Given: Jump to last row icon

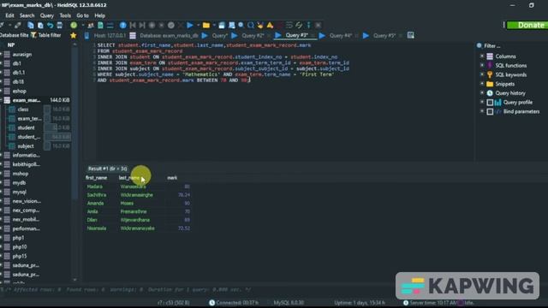Looking at the screenshot, I should pos(142,25).
